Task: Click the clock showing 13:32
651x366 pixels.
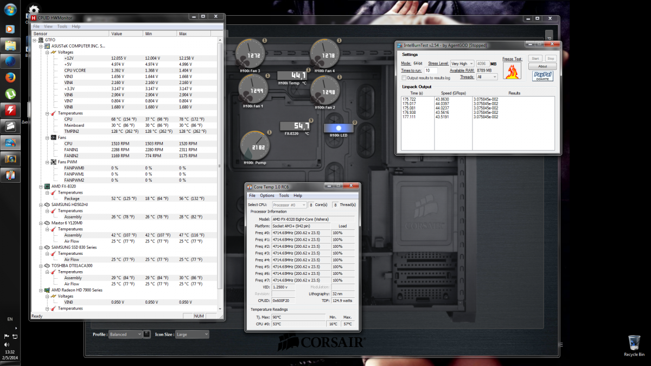Action: point(10,352)
